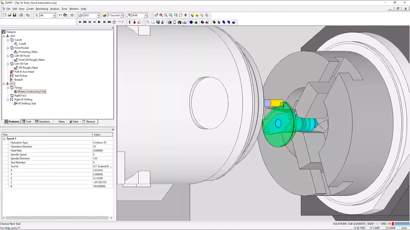This screenshot has width=410, height=230.
Task: Toggle SUB-ELEMENTS mode in status bar
Action: (x=357, y=224)
